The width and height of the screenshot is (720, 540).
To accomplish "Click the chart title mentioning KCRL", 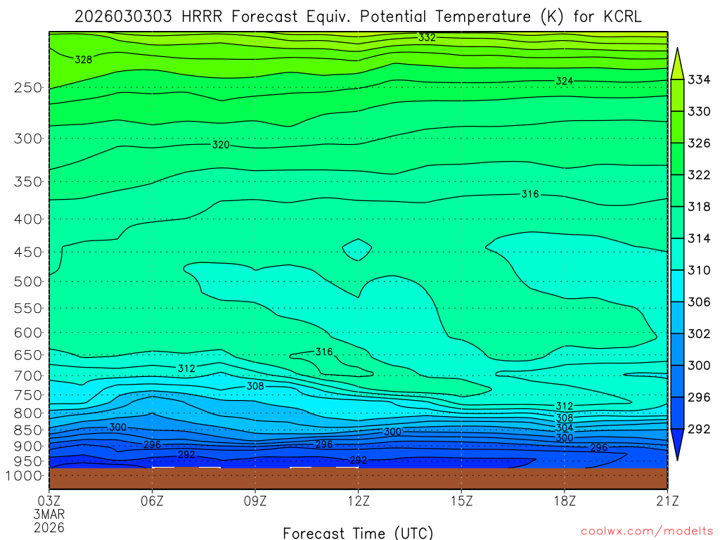I will [358, 17].
